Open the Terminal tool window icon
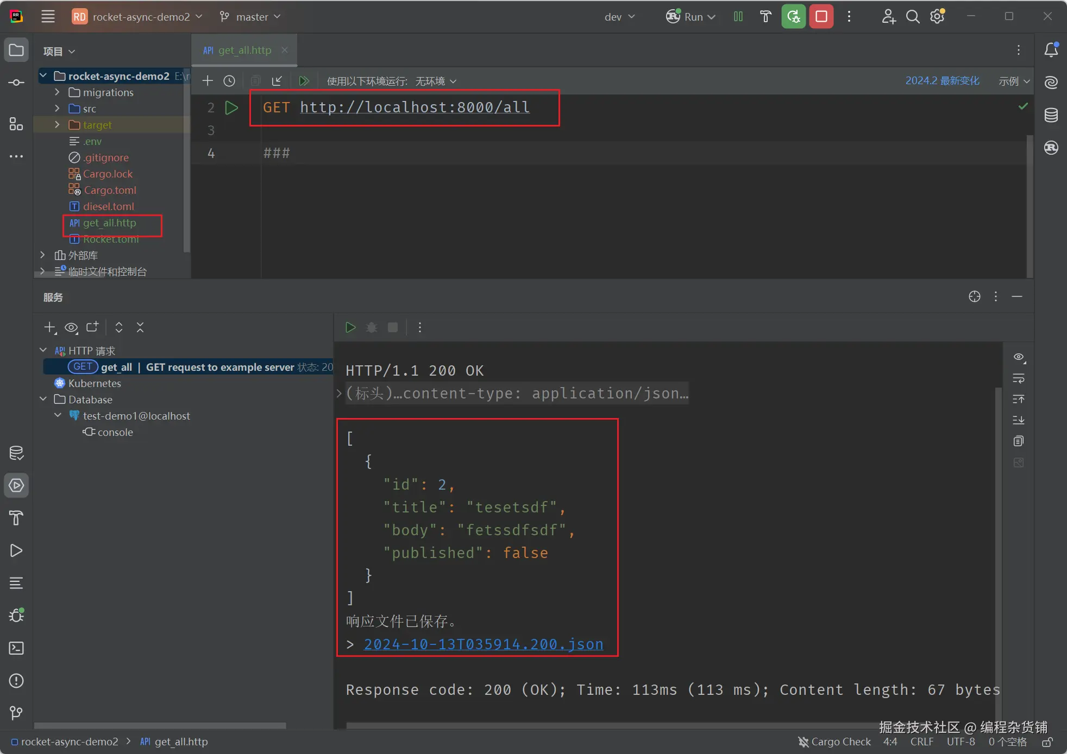This screenshot has width=1067, height=754. click(x=16, y=648)
